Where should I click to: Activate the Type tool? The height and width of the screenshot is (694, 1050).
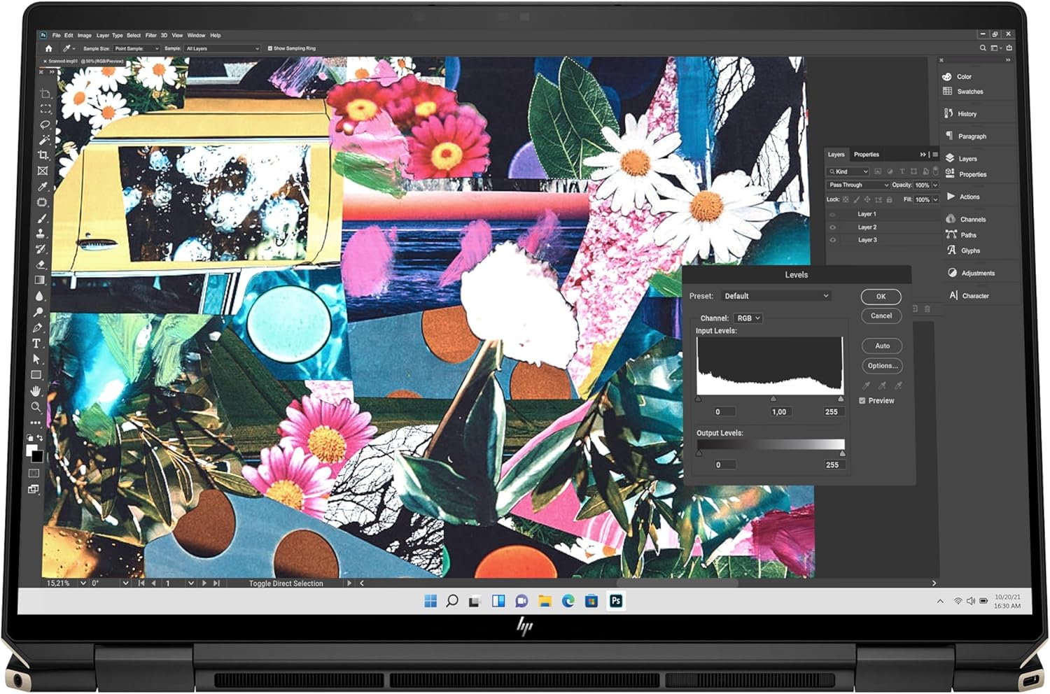pos(36,344)
